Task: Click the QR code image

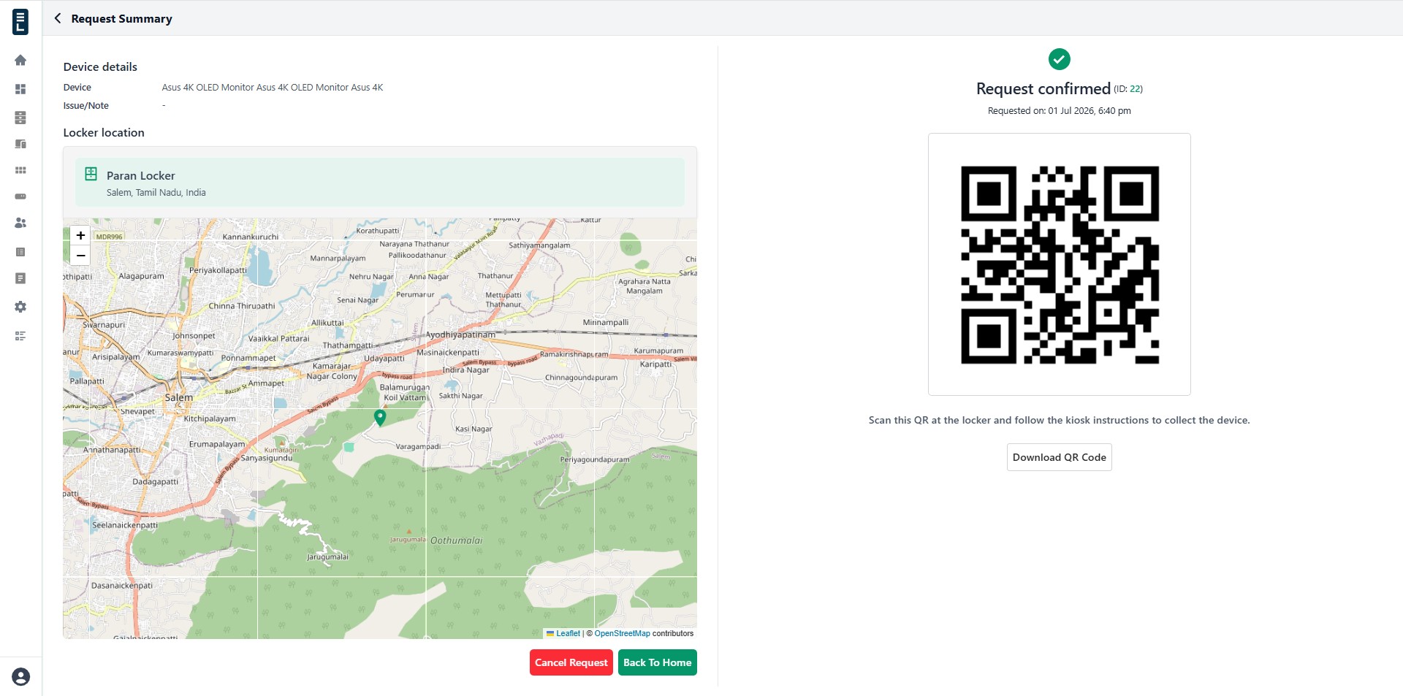Action: (1060, 264)
